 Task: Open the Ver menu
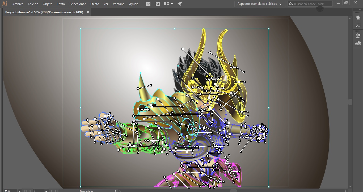106,4
